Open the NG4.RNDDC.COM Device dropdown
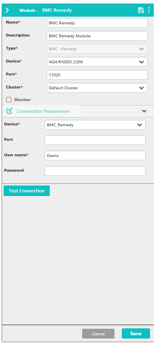The height and width of the screenshot is (345, 157). point(97,62)
